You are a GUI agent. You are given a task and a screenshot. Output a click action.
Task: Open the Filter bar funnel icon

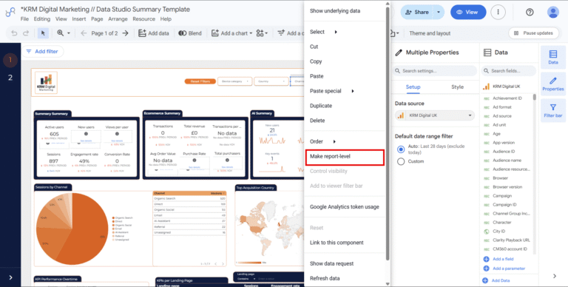552,110
